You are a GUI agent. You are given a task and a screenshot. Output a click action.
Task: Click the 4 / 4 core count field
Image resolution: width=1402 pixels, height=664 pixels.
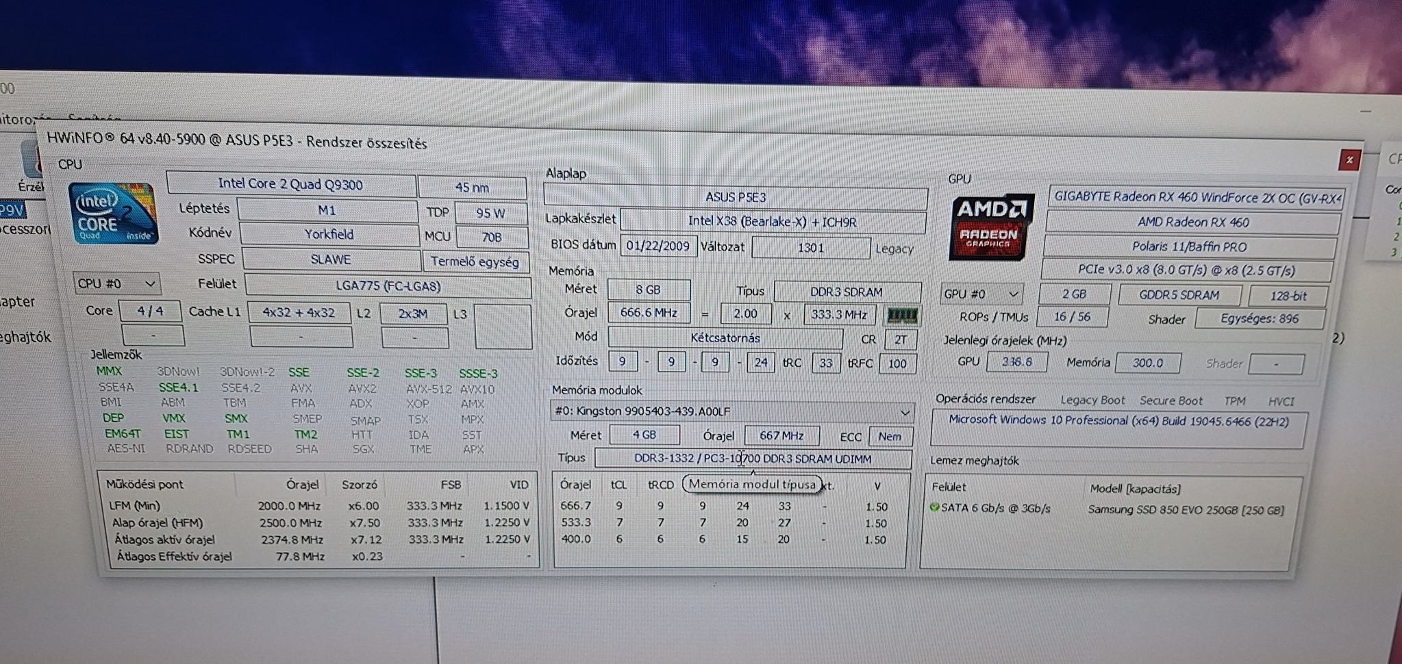tap(150, 311)
